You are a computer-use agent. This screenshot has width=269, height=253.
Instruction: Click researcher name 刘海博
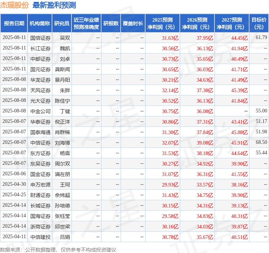[x=62, y=143]
